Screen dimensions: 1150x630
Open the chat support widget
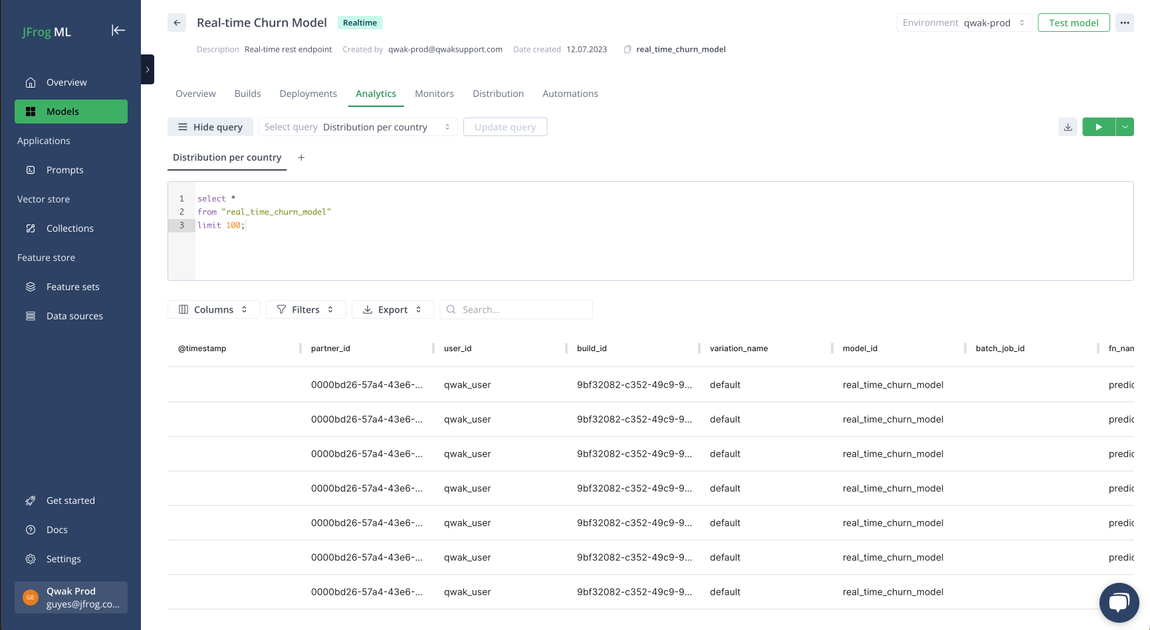(x=1119, y=602)
